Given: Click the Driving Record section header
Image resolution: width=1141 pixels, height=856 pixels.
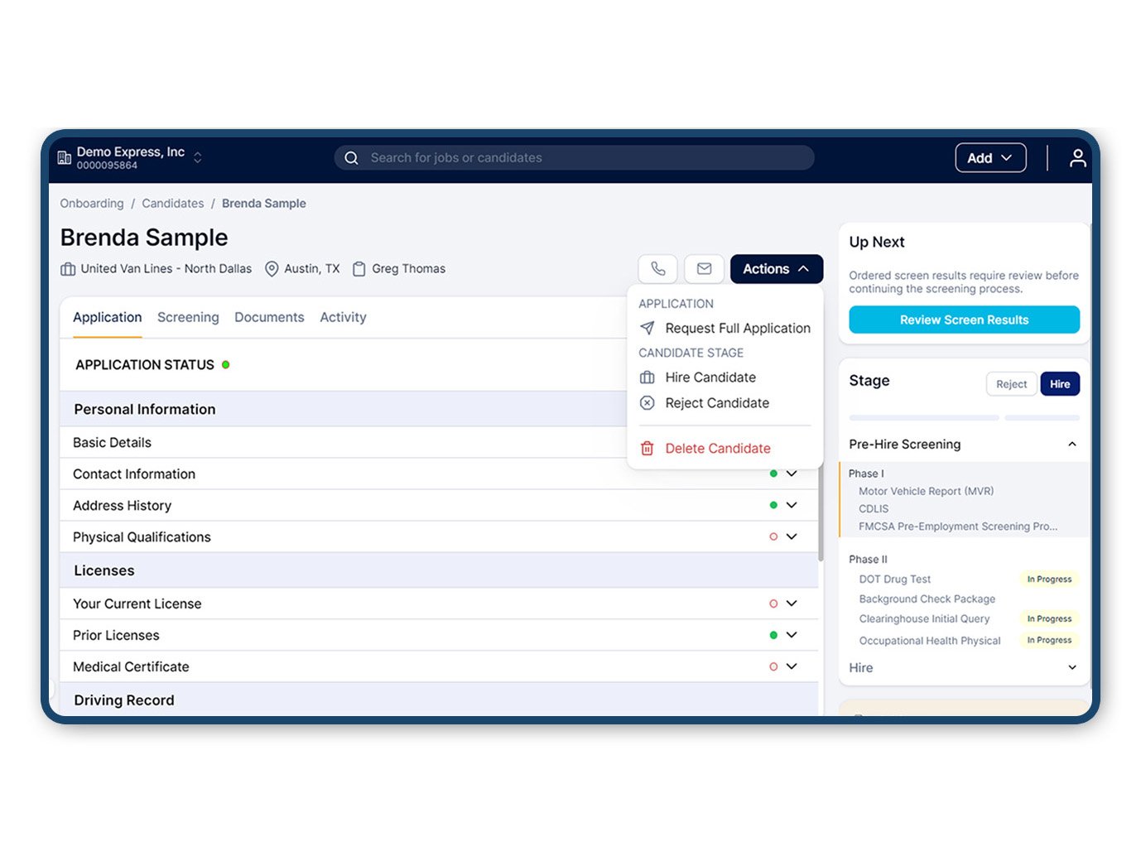Looking at the screenshot, I should pos(439,700).
